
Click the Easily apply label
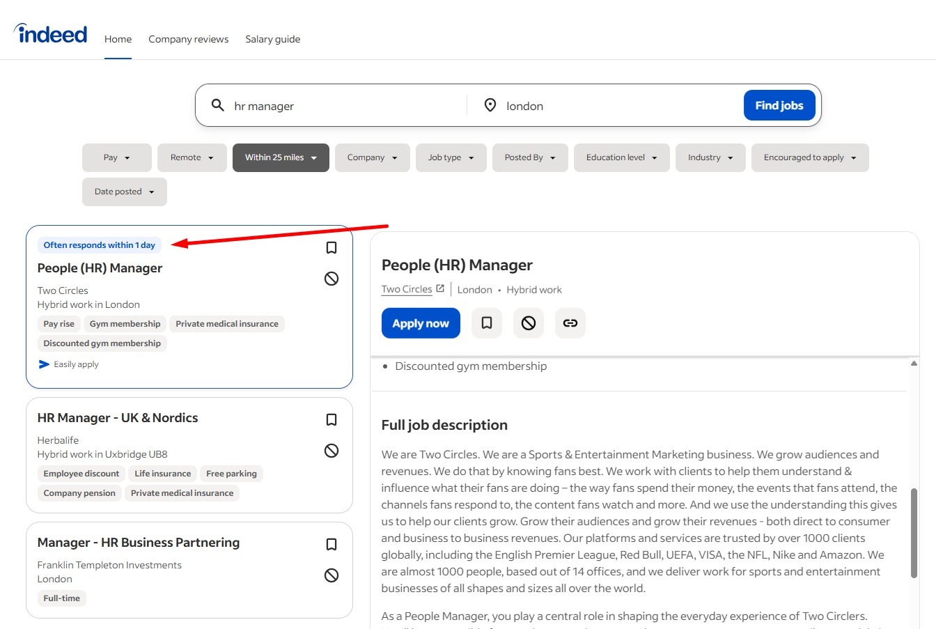(x=76, y=364)
